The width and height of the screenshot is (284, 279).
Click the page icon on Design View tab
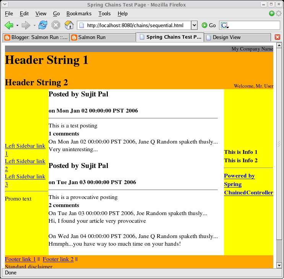click(x=208, y=38)
